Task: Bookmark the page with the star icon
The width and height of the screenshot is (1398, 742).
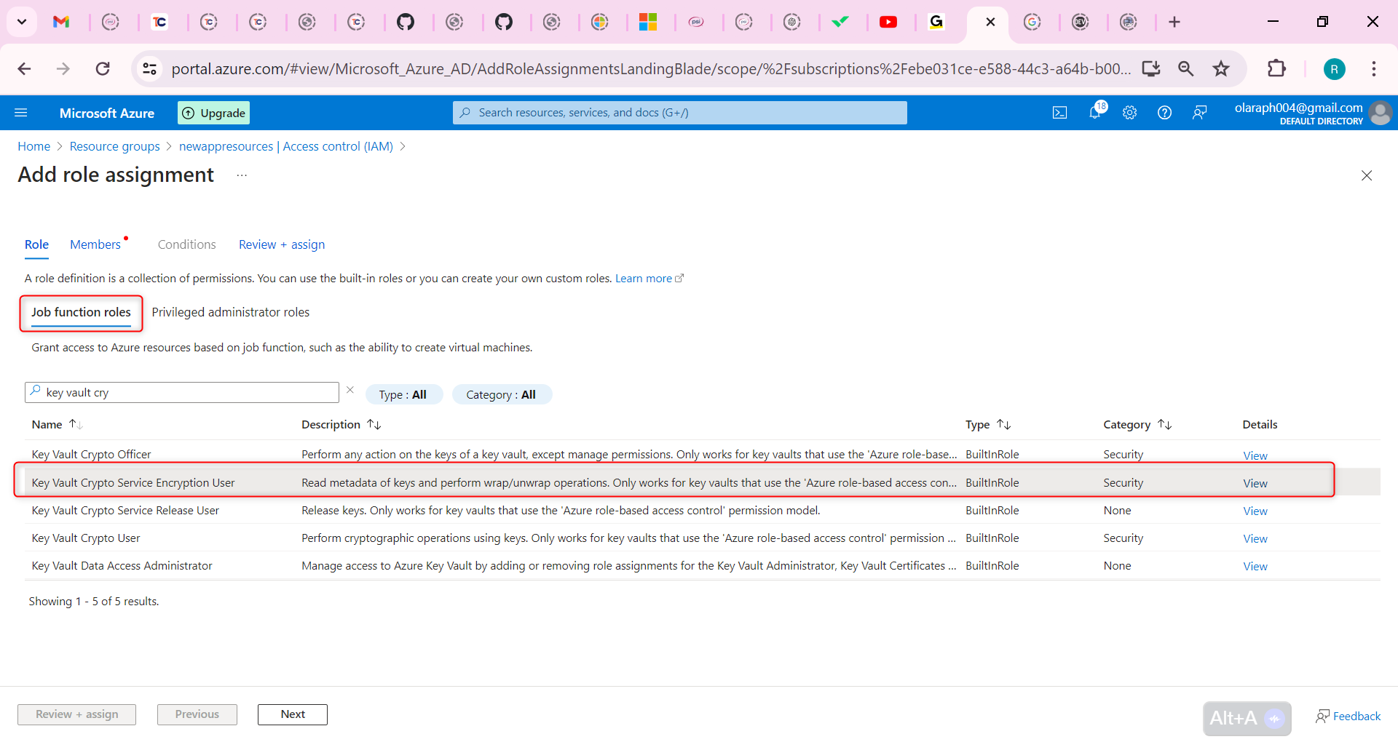Action: tap(1221, 68)
